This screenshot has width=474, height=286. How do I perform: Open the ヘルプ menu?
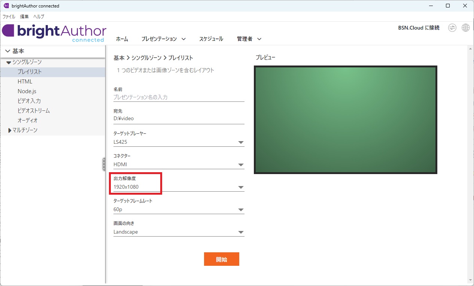click(39, 16)
